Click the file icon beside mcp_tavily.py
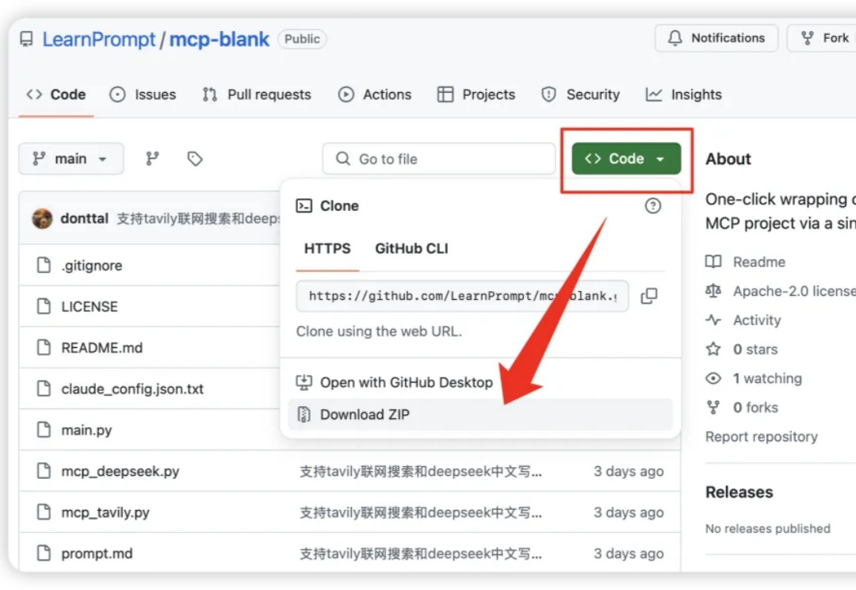Image resolution: width=856 pixels, height=590 pixels. click(x=44, y=512)
